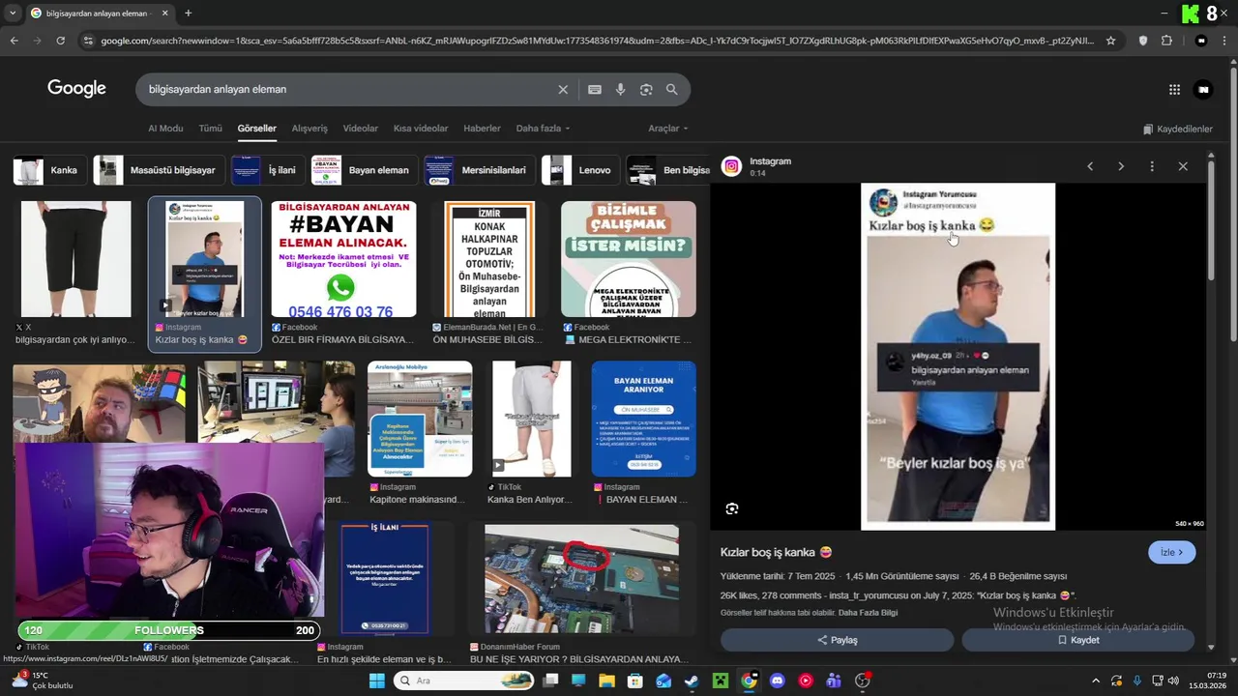Open the circuit board DonanımHaber image result
Screen dimensions: 1238x696
(581, 579)
